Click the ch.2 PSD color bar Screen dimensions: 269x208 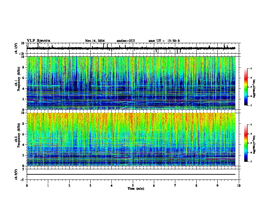click(x=246, y=143)
